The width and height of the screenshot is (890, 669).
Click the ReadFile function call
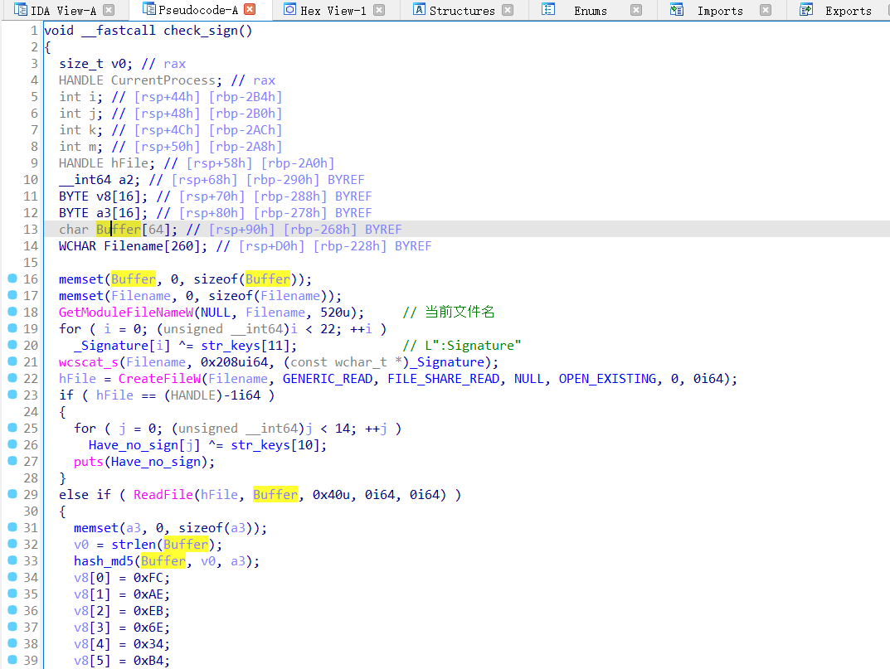(x=163, y=495)
